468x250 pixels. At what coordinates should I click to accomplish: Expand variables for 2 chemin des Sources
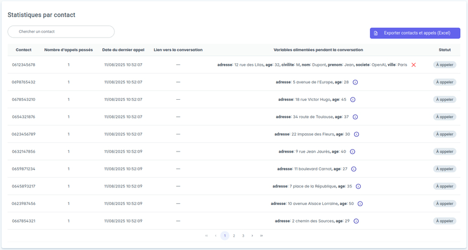(356, 221)
